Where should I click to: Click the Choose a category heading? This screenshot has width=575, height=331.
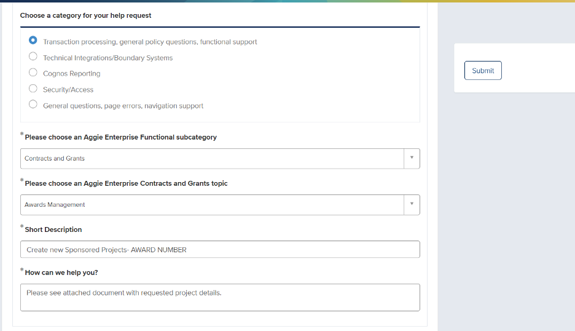coord(85,15)
